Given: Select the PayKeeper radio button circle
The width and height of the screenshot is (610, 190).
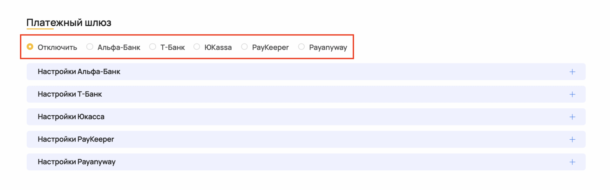Looking at the screenshot, I should pyautogui.click(x=244, y=47).
